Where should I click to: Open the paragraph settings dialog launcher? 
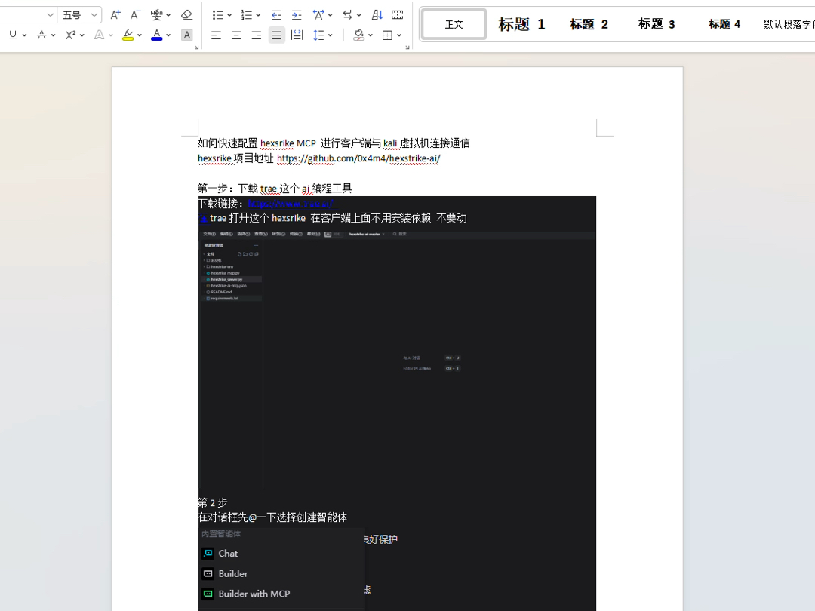click(x=407, y=48)
